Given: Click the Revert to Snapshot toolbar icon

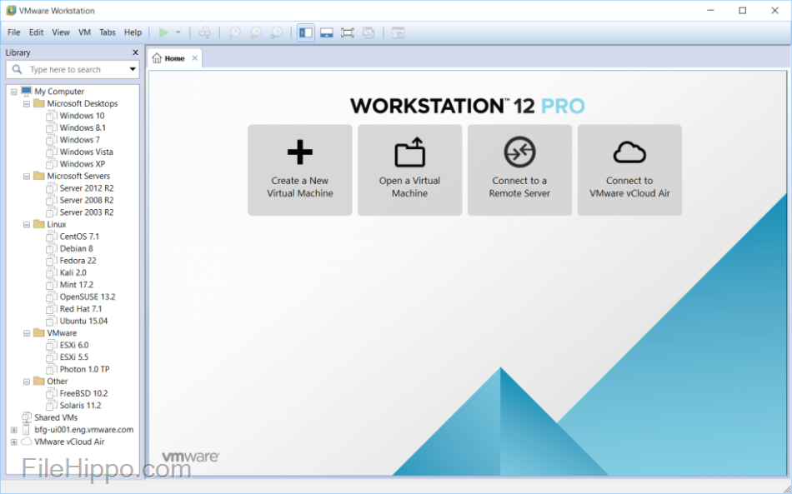Looking at the screenshot, I should [x=256, y=32].
